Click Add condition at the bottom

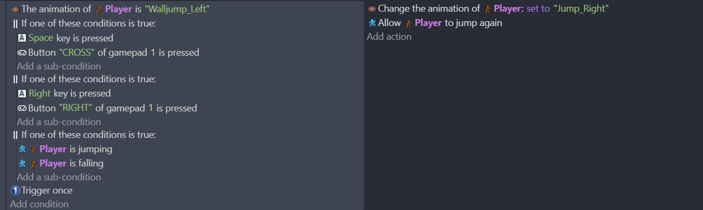[39, 204]
